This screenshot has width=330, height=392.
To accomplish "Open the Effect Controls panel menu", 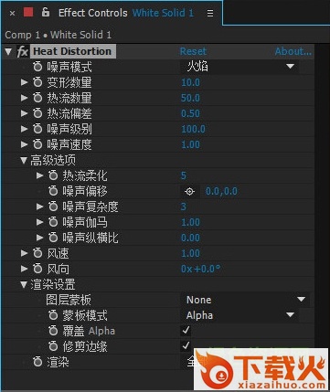I will [210, 13].
